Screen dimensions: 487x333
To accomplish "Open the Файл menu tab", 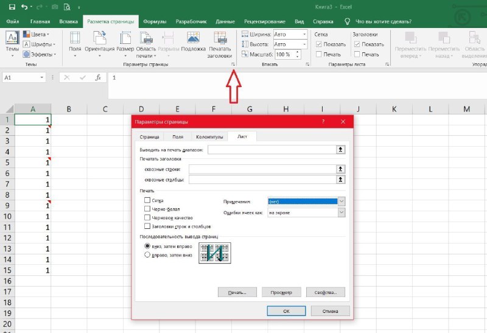I will pos(13,21).
